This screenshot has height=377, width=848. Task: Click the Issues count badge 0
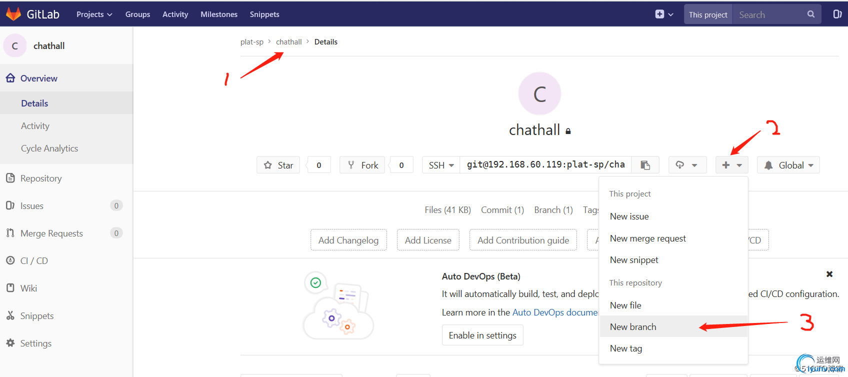(116, 205)
